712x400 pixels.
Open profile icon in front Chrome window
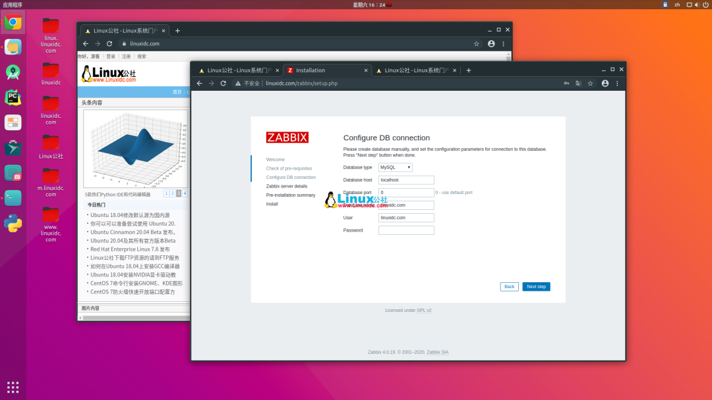(605, 84)
